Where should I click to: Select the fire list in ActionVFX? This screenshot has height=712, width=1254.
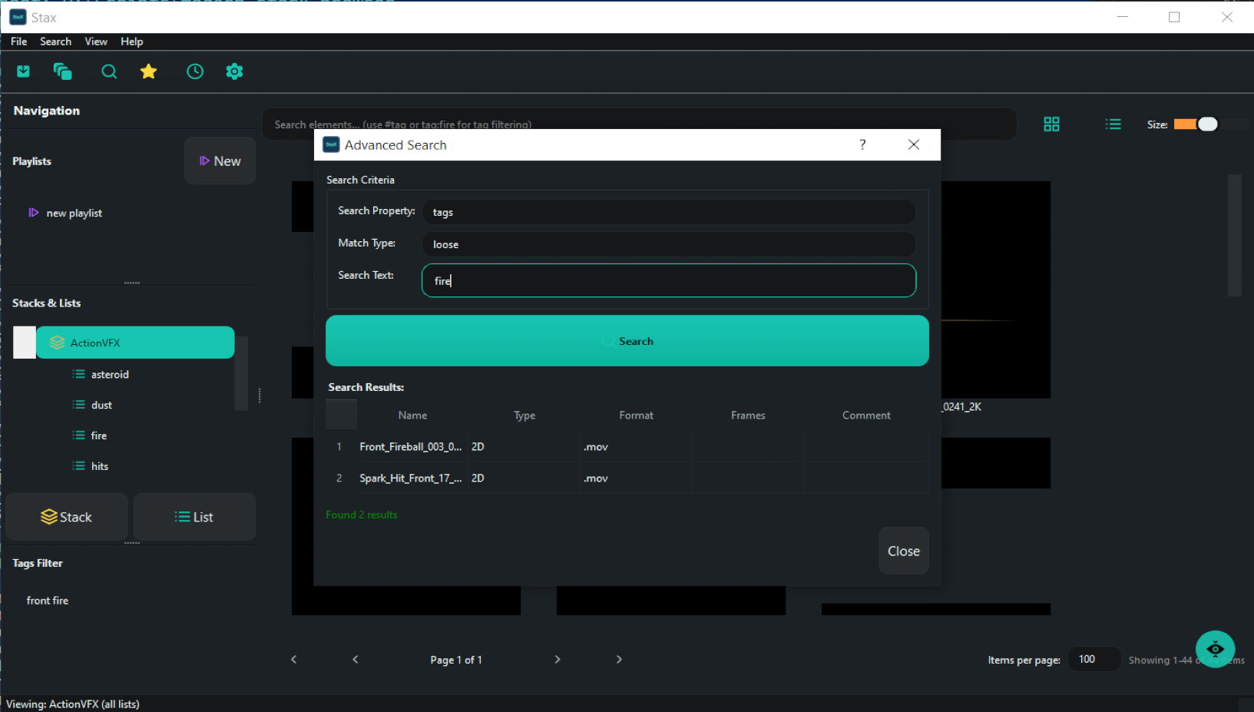tap(99, 435)
